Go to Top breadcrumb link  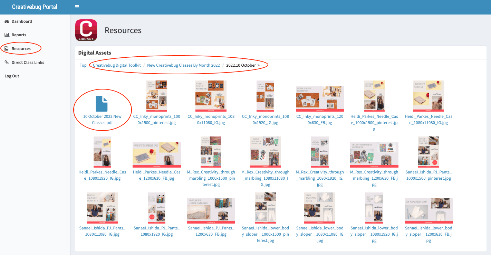(x=83, y=65)
